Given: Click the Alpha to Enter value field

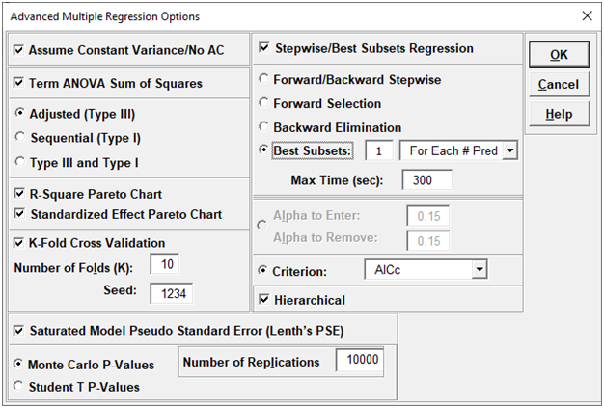Looking at the screenshot, I should click(428, 216).
